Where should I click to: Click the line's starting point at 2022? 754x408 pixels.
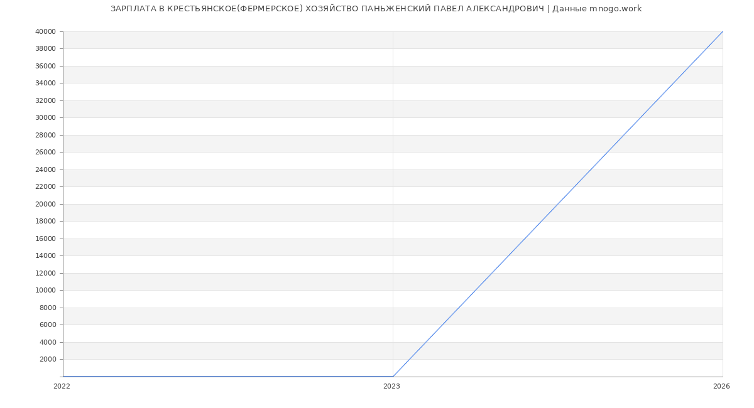click(x=63, y=377)
